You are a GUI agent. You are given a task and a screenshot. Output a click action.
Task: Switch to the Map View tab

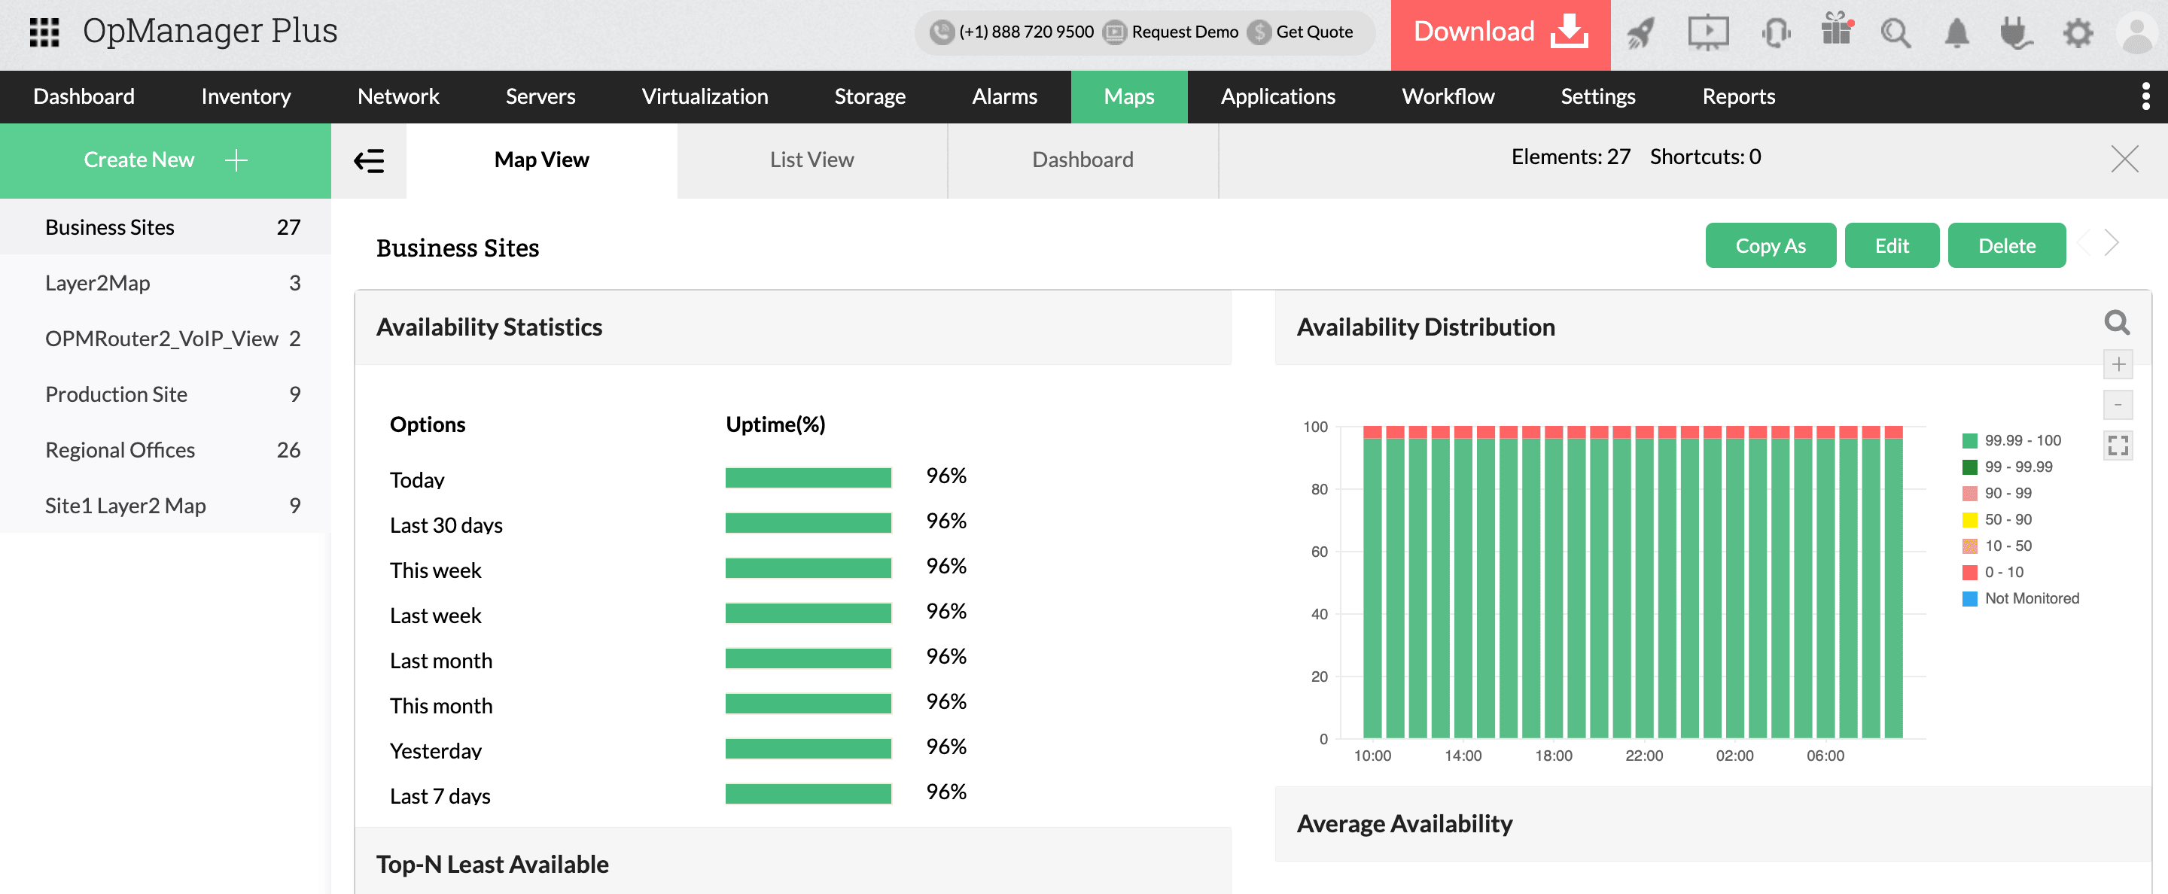point(541,160)
